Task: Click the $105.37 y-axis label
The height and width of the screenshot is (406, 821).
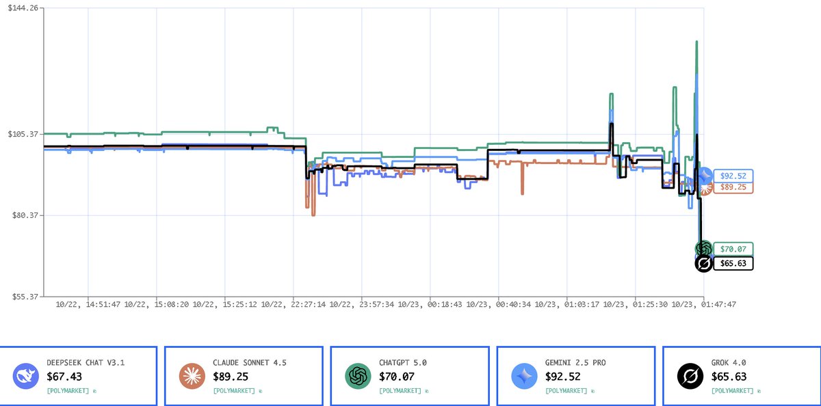Action: (x=23, y=133)
